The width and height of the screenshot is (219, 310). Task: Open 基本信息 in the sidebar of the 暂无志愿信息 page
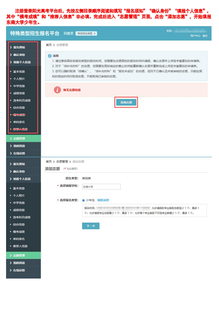(19, 71)
